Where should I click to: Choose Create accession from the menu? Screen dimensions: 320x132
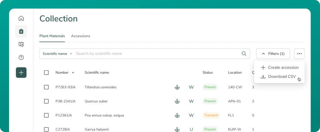[x=279, y=68]
